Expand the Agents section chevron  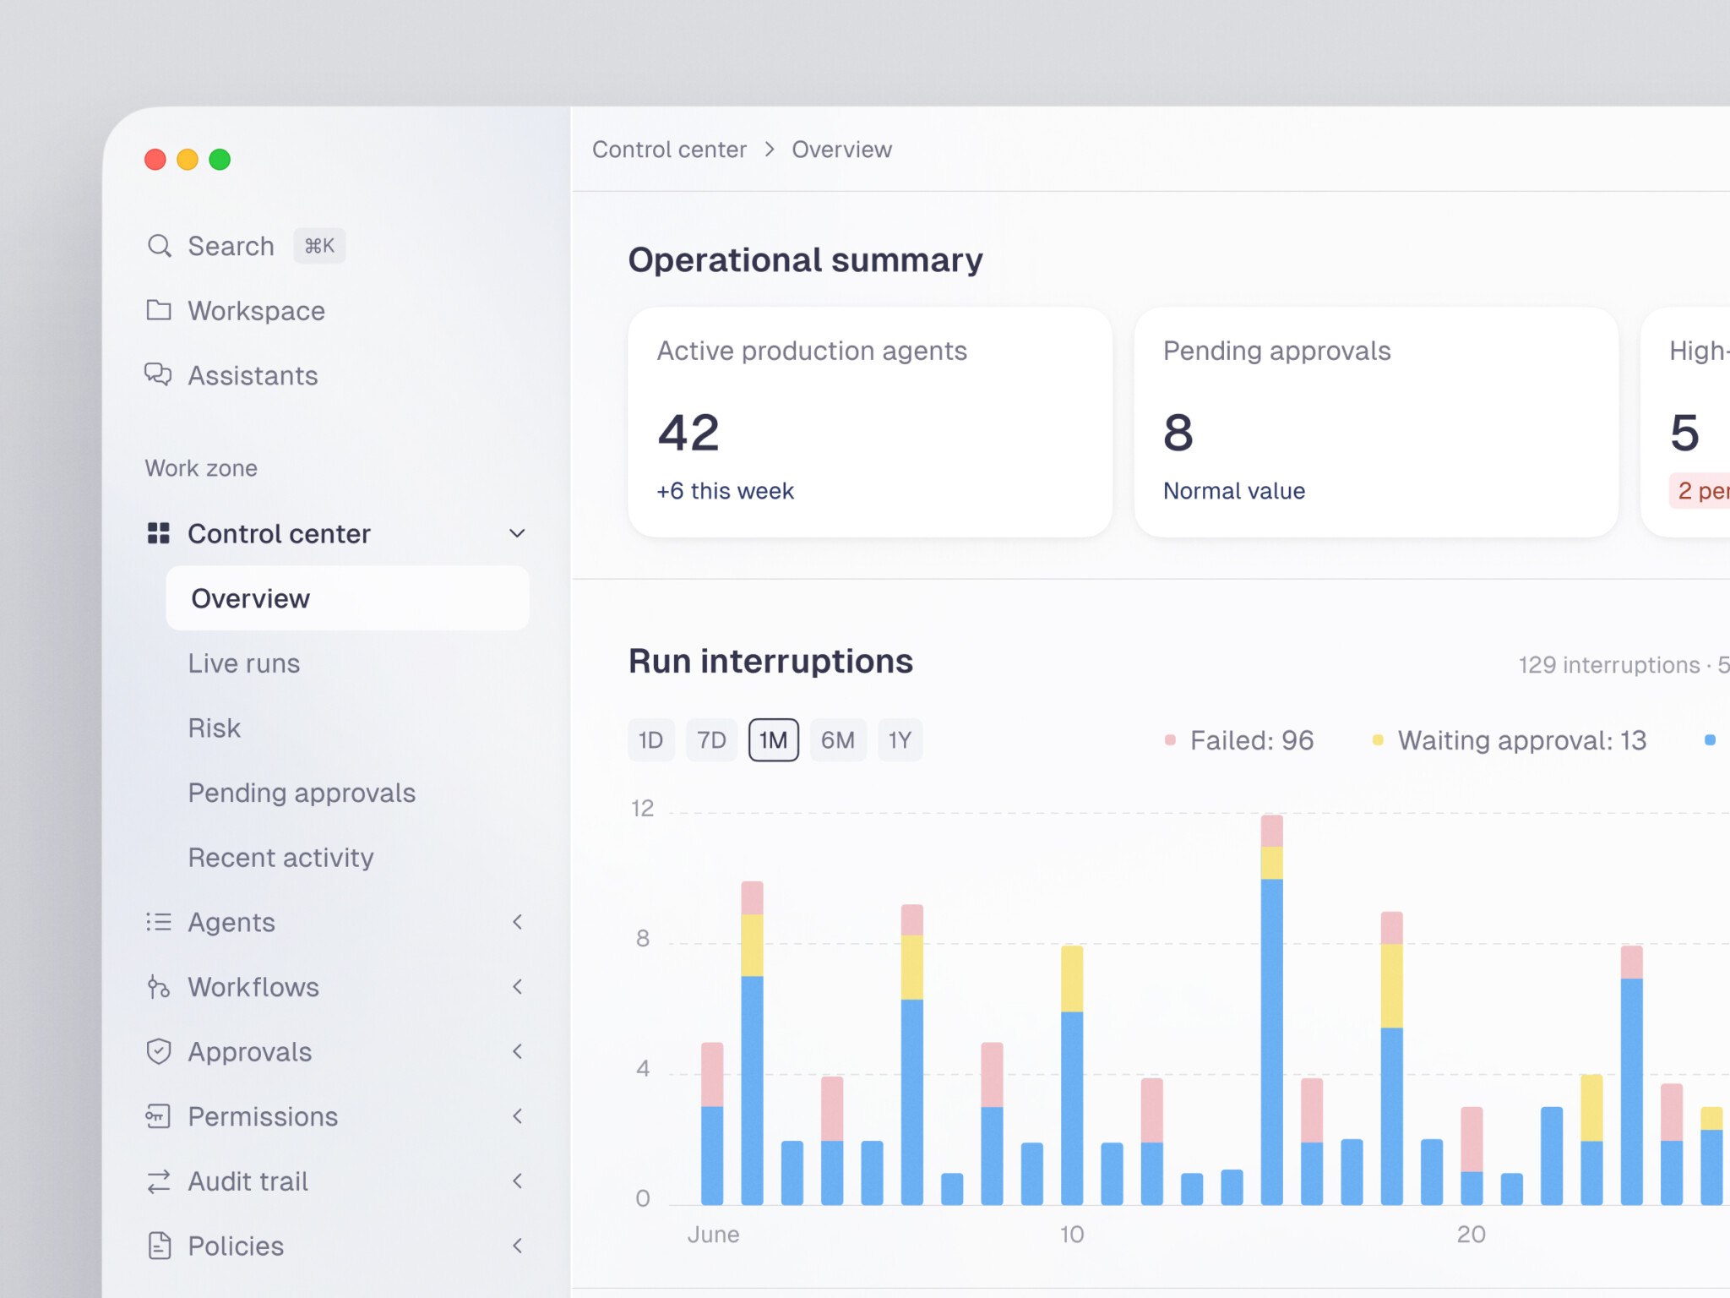tap(517, 922)
